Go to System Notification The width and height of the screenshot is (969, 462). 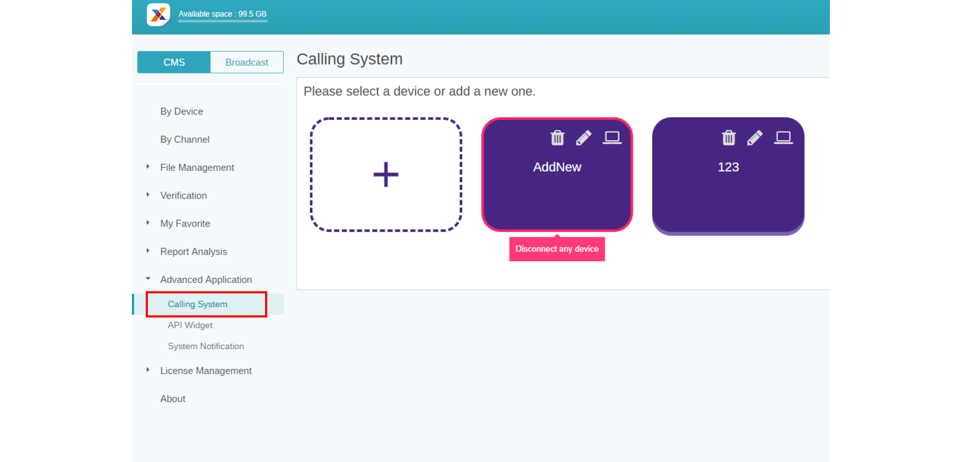pyautogui.click(x=205, y=347)
